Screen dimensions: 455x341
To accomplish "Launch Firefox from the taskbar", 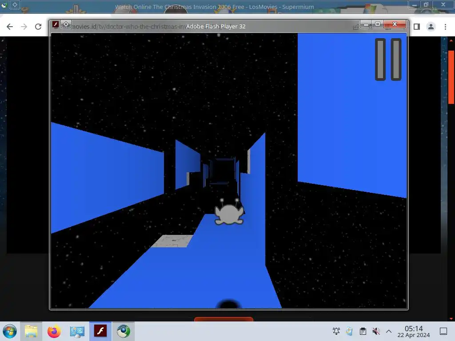I will click(x=54, y=331).
